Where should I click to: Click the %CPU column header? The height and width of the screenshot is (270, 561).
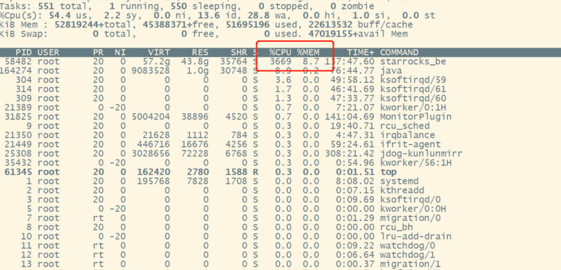(x=280, y=52)
